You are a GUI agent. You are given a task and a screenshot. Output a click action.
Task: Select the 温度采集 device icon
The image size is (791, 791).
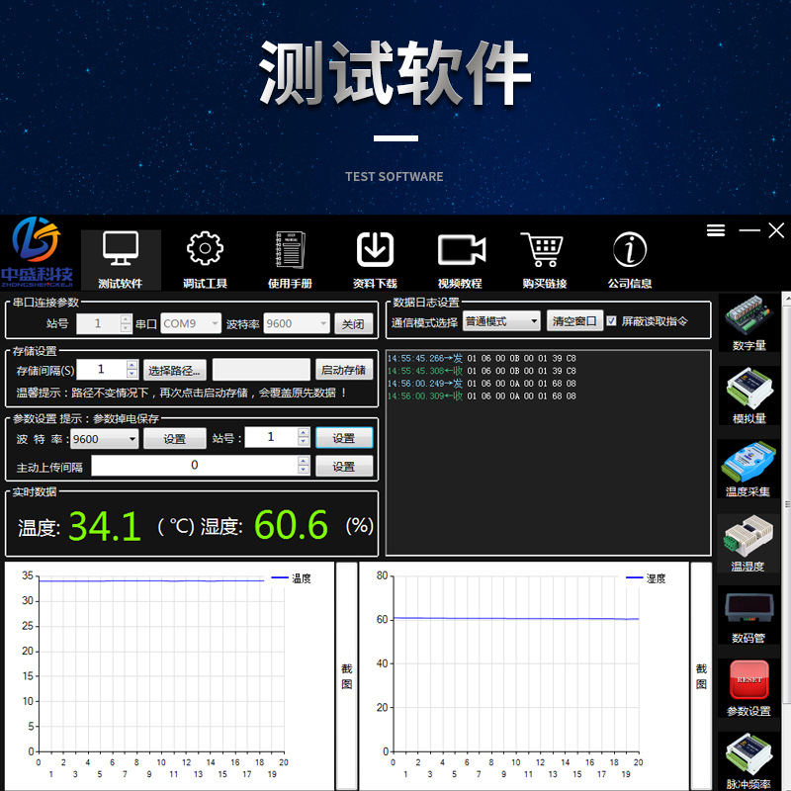(749, 469)
